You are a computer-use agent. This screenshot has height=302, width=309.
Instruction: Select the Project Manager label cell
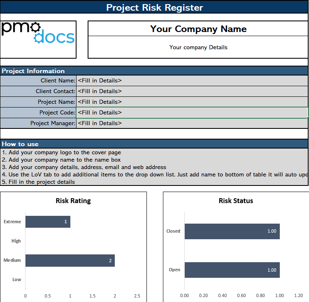38,123
